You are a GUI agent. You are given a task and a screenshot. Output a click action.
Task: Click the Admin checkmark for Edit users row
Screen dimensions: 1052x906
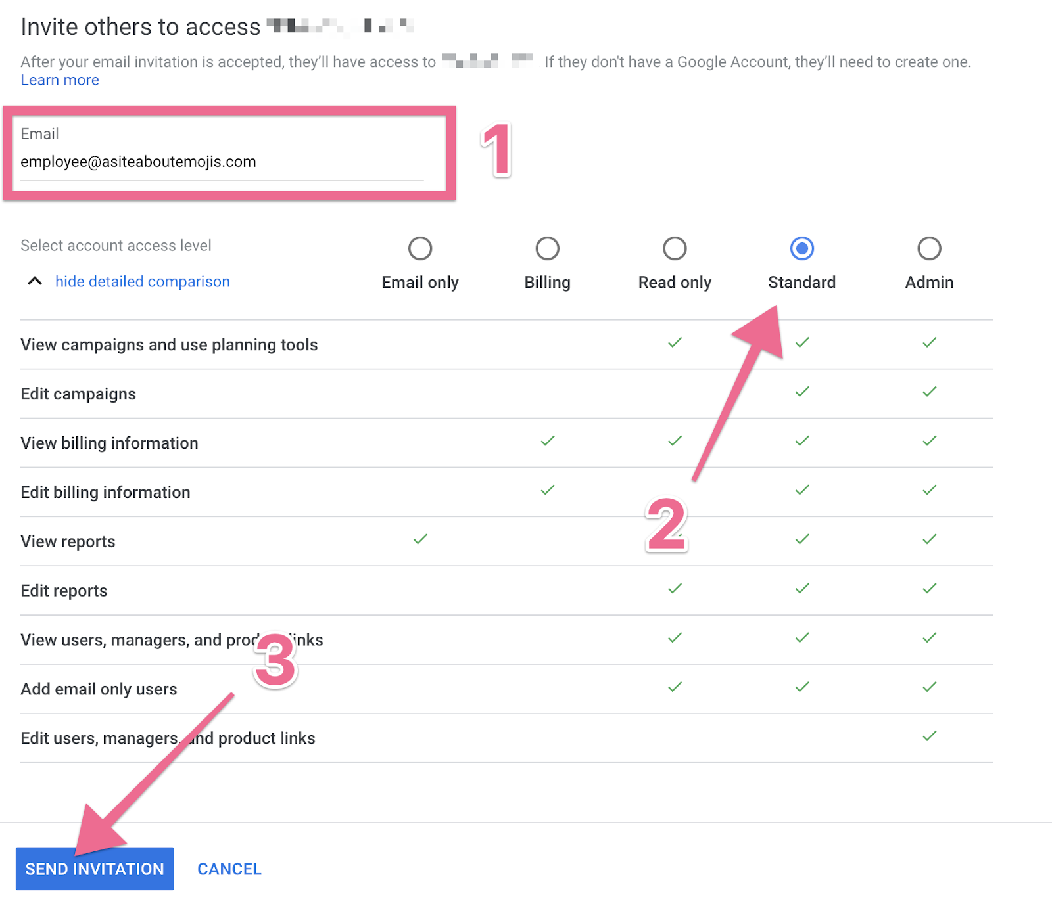pos(929,736)
